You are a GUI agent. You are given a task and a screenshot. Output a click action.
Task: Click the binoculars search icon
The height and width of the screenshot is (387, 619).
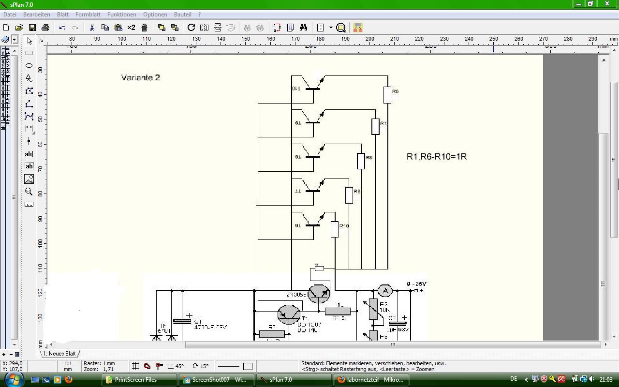(303, 28)
